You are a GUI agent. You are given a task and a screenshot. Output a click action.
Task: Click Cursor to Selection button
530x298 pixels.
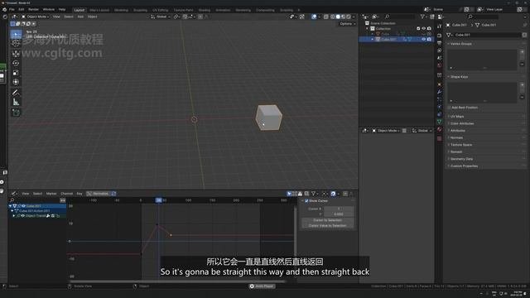(x=327, y=220)
